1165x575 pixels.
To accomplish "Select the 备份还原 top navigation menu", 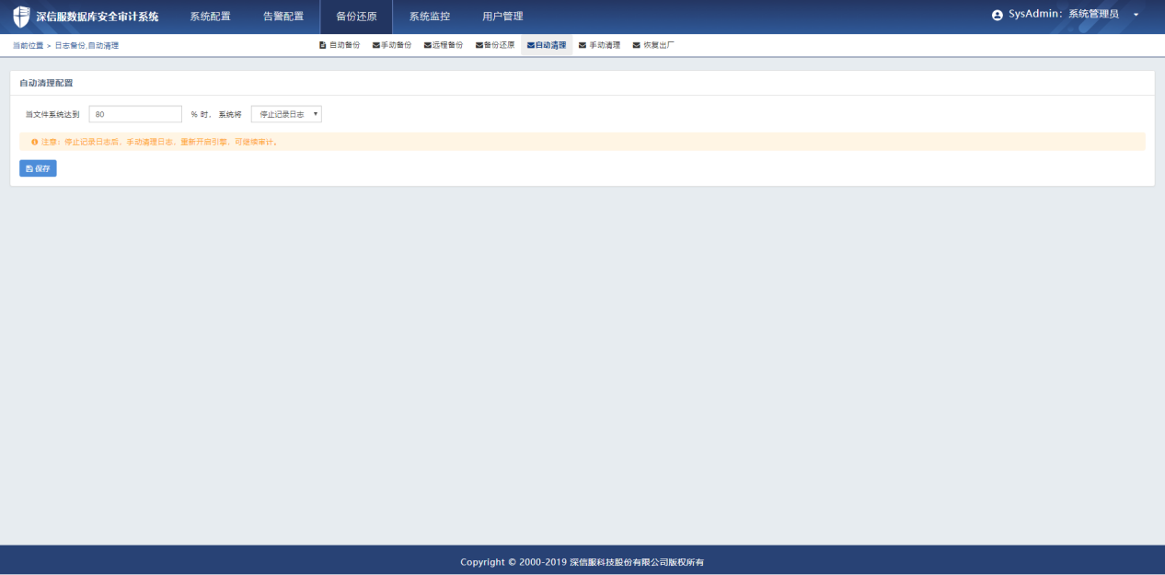I will (x=356, y=17).
